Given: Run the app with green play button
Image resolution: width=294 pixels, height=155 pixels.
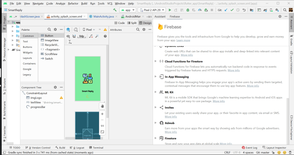Looking at the screenshot, I should pos(170,10).
